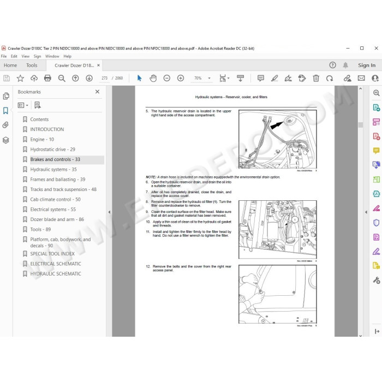Open Page Thumbnails panel
Viewport: 382px width, 382px height.
tap(6, 96)
